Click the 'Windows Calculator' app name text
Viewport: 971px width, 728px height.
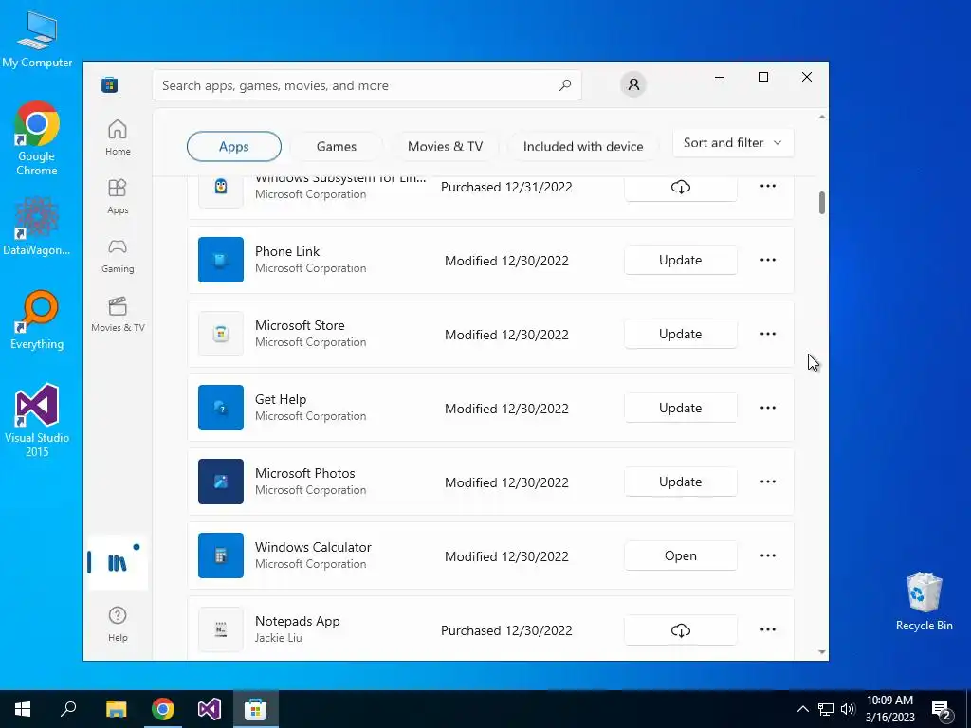[313, 547]
